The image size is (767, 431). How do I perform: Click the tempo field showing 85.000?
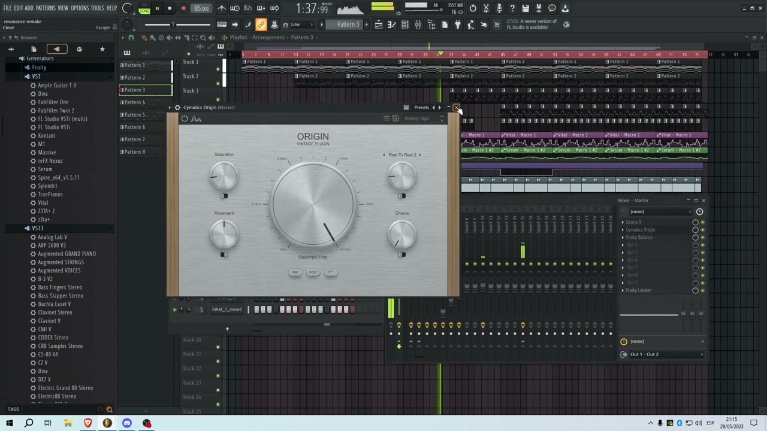(201, 8)
